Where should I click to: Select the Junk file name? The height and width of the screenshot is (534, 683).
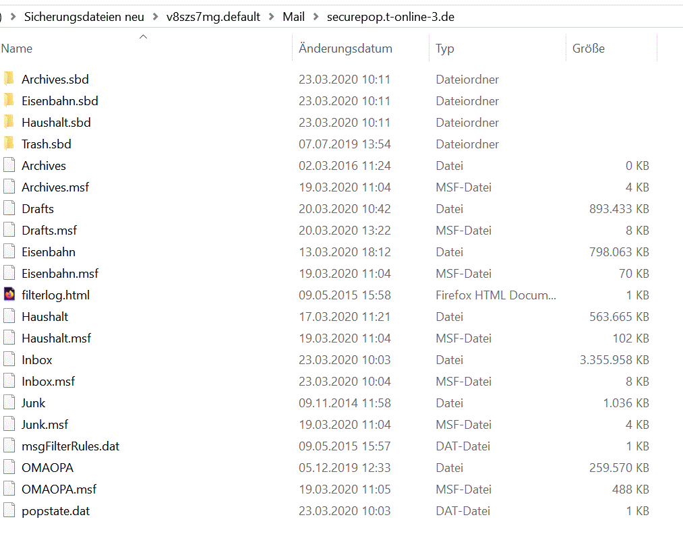[x=34, y=403]
